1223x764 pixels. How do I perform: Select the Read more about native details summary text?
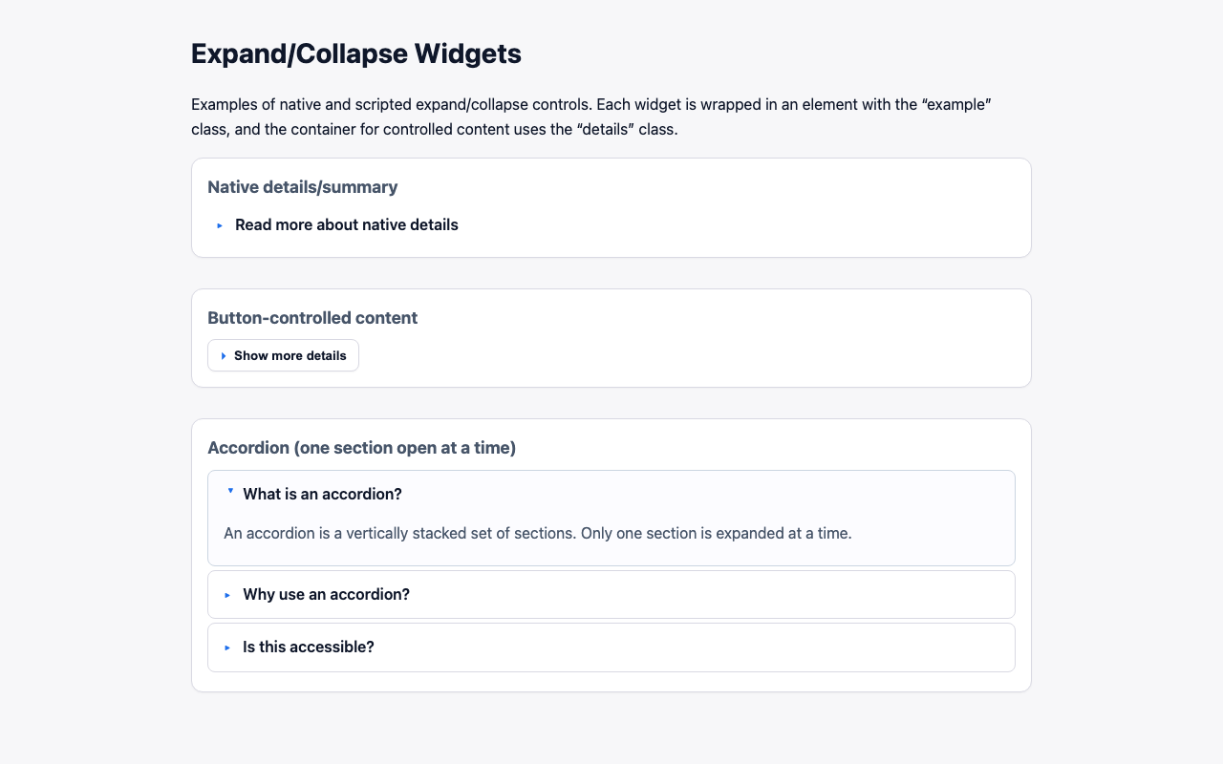point(346,224)
